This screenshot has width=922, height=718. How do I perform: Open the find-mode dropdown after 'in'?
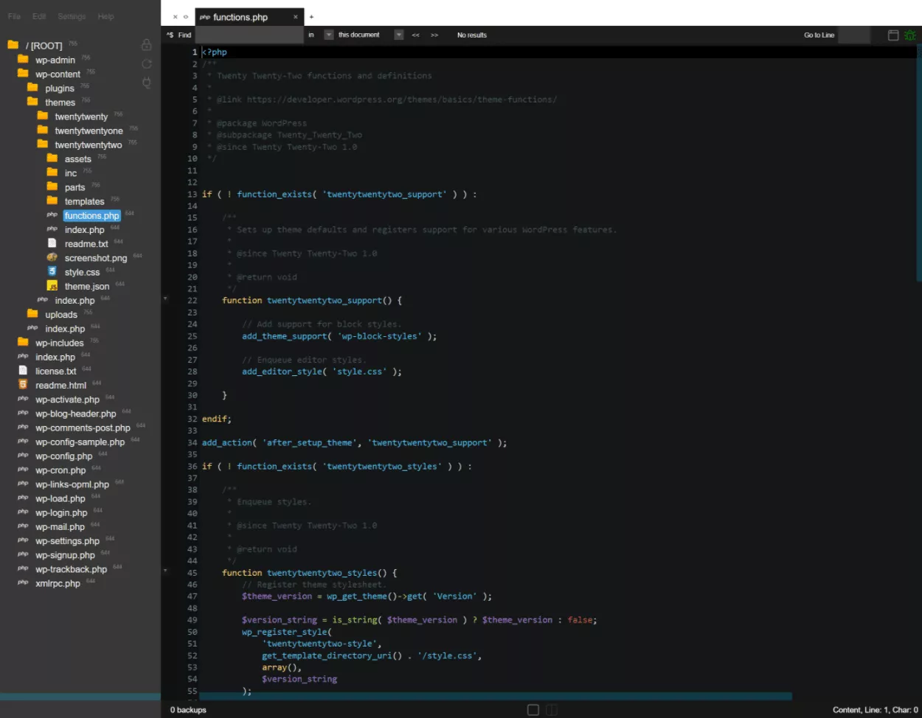pyautogui.click(x=329, y=35)
